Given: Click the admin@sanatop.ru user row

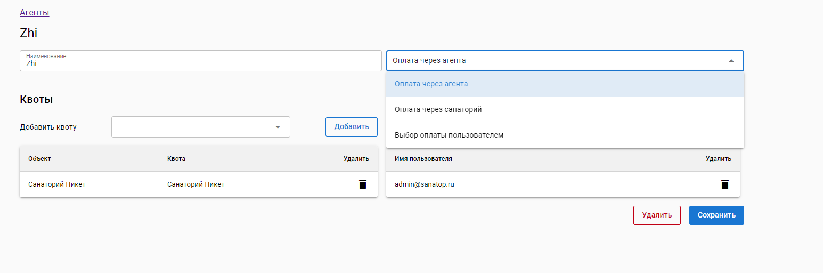Looking at the screenshot, I should click(x=424, y=184).
